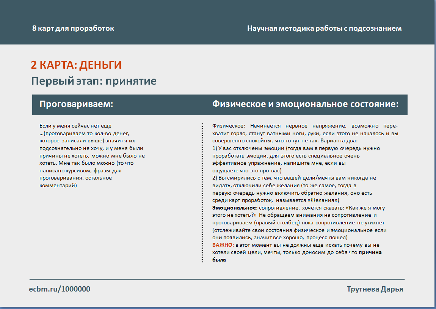Click the horizontal footer separator line
Viewport: 436px width, 309px height.
tap(217, 279)
